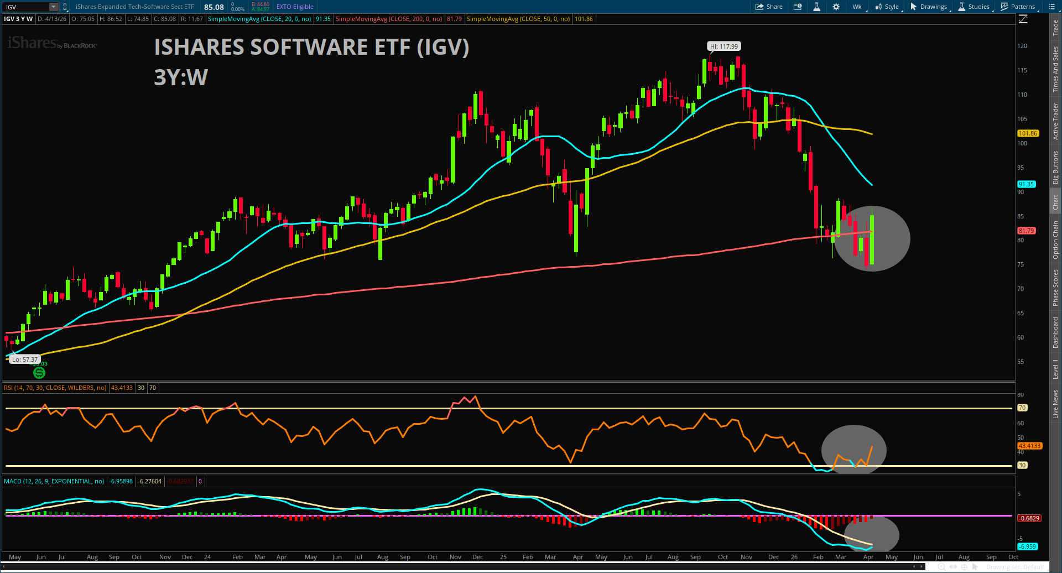Open the Times And Sales tab

click(x=1055, y=69)
